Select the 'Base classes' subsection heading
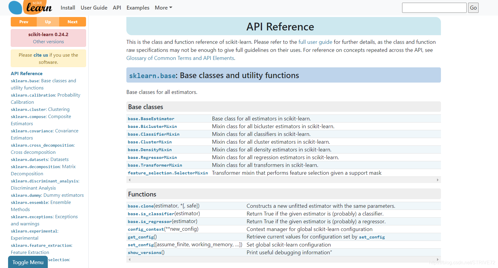 (145, 107)
